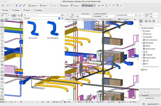Collapse the Properties panel triangle
The width and height of the screenshot is (161, 106).
coord(140,95)
